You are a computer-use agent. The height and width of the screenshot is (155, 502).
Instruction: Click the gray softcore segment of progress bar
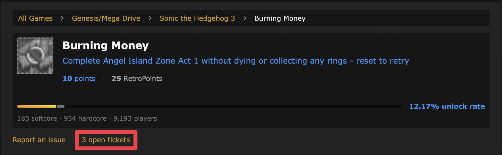[x=60, y=106]
